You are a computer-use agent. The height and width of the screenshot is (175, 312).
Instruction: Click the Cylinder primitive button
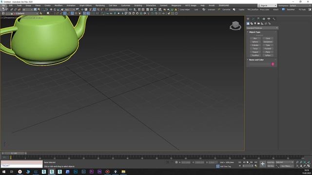coord(255,45)
